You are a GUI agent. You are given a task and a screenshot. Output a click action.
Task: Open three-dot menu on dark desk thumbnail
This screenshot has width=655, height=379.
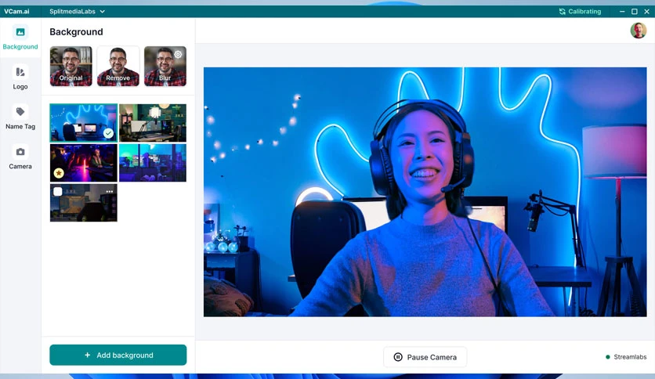point(110,191)
